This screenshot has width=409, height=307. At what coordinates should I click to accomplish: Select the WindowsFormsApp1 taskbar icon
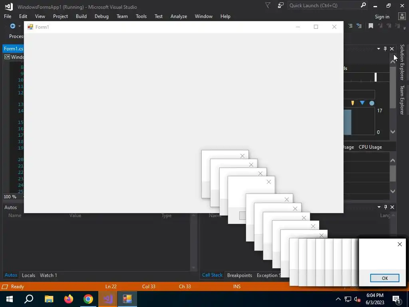click(x=127, y=299)
